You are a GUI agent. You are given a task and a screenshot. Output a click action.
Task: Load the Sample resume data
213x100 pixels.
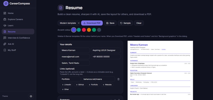point(125,23)
